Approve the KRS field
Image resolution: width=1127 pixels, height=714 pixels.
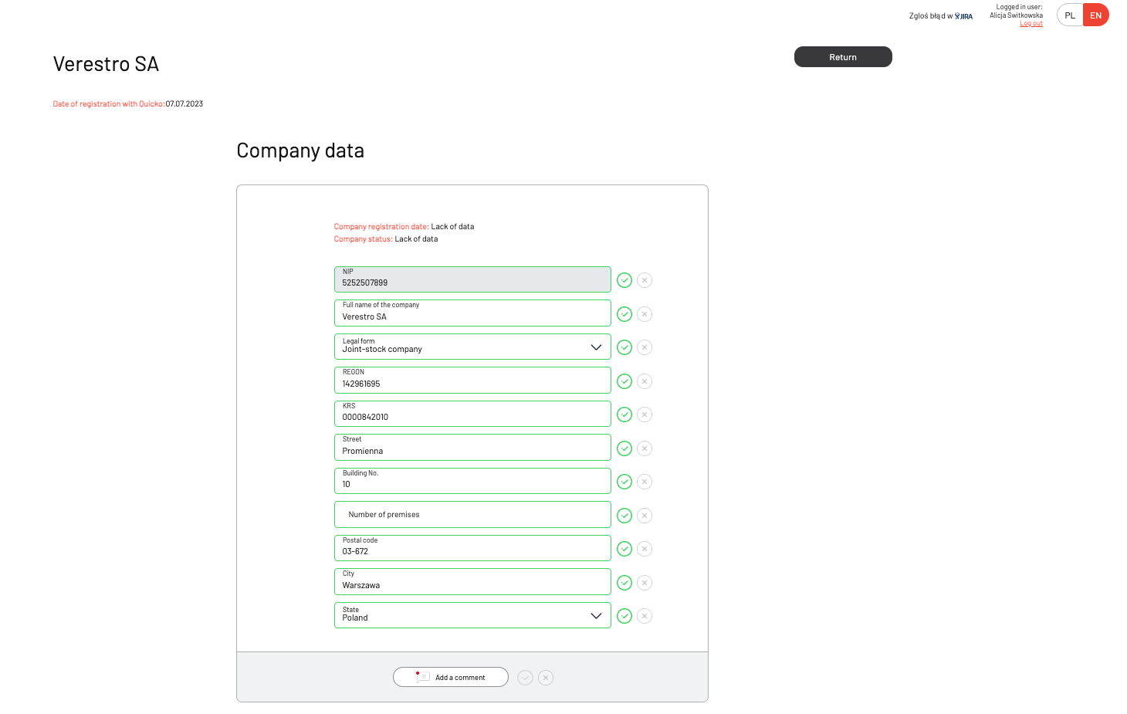click(624, 415)
